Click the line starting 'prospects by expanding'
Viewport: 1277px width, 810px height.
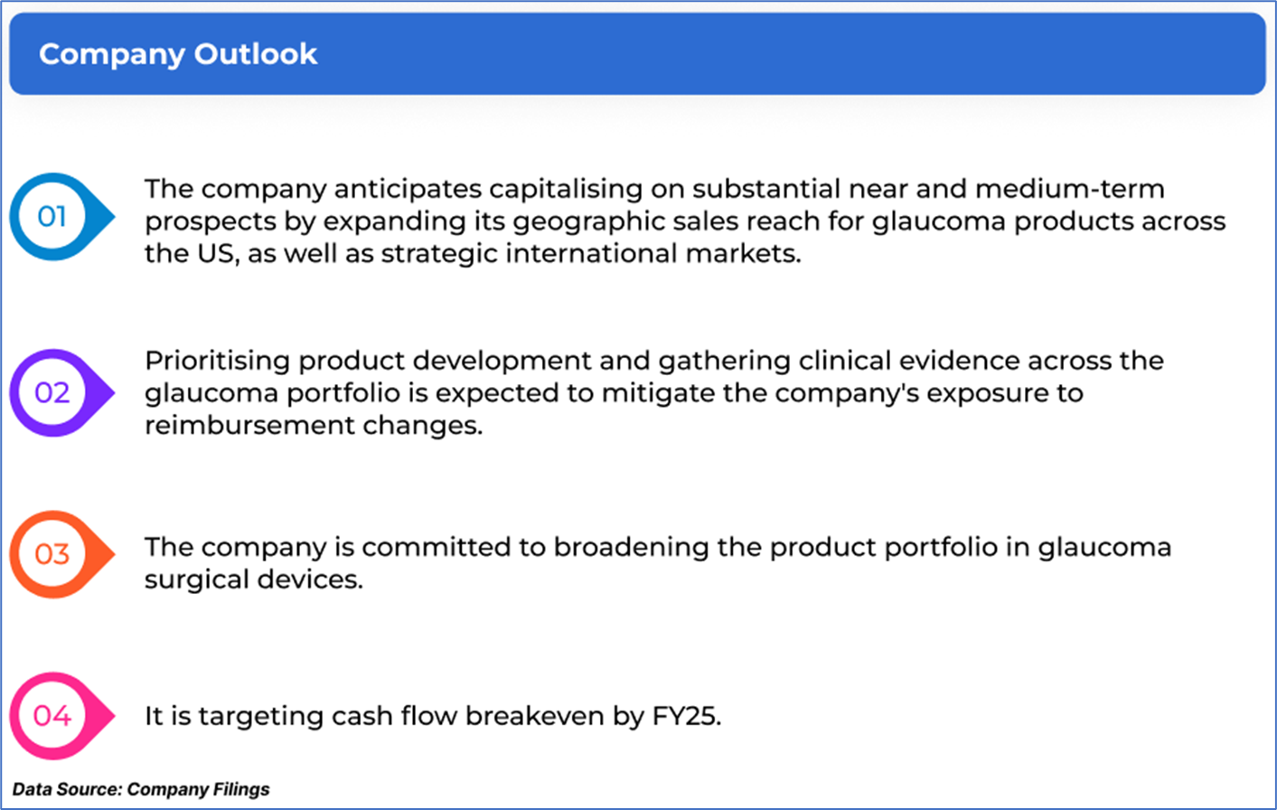tap(684, 221)
